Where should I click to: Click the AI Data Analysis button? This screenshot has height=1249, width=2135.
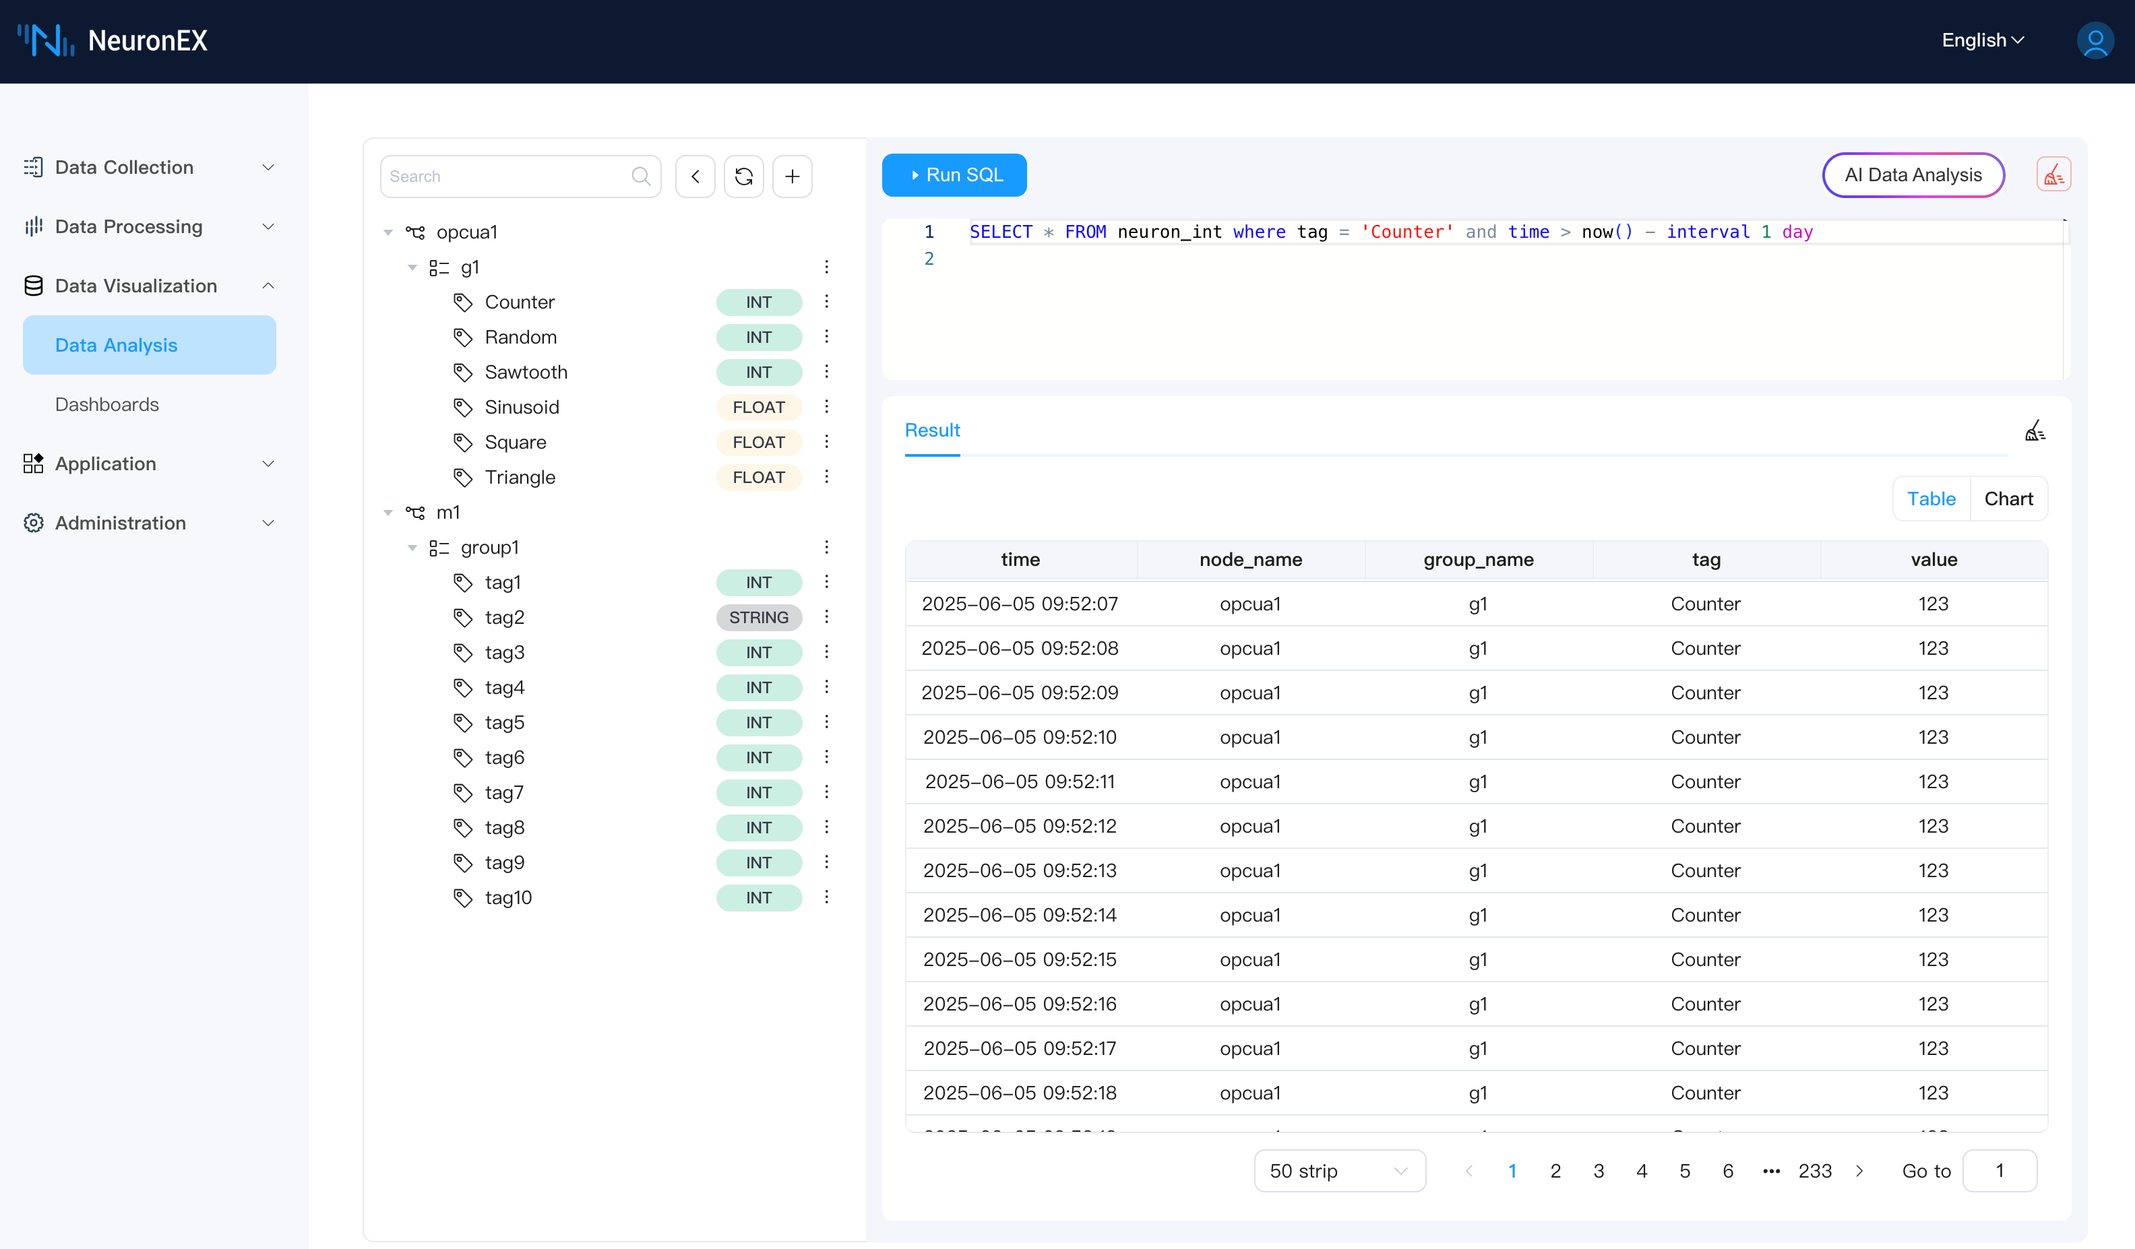[1912, 174]
